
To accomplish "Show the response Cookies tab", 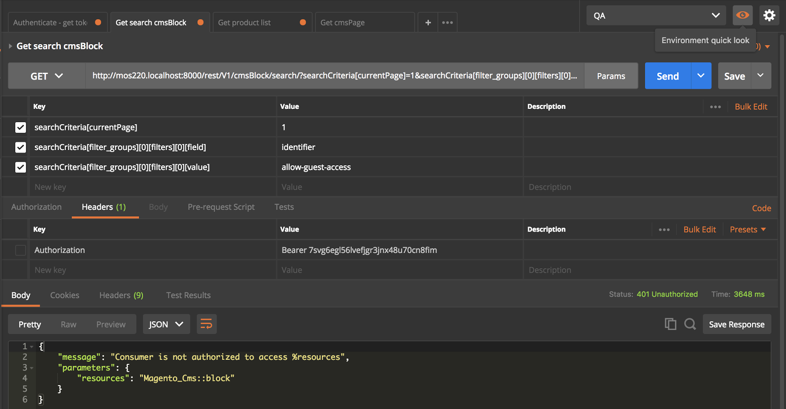I will (x=64, y=295).
